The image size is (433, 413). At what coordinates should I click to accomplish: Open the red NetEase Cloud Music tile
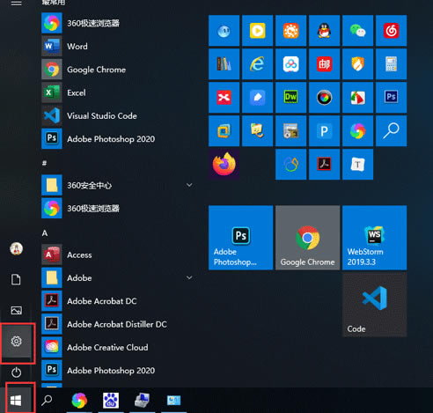[x=391, y=31]
